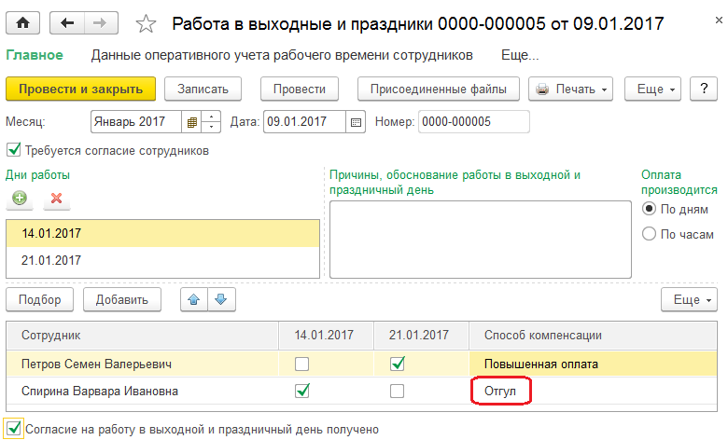The width and height of the screenshot is (728, 440).
Task: Click the Подбор button
Action: 40,300
